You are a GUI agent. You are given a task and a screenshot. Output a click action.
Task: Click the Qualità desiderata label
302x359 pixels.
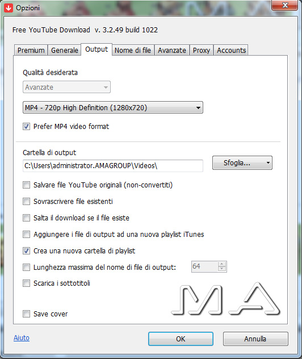(x=50, y=73)
